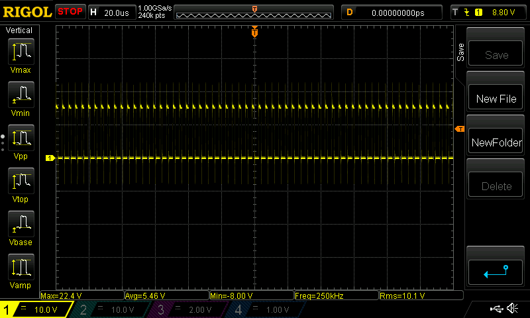
Task: Open the Save side menu tab
Action: (460, 52)
